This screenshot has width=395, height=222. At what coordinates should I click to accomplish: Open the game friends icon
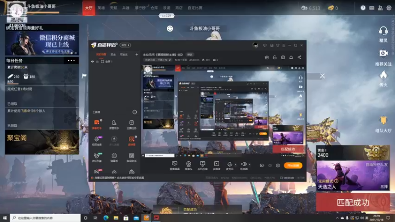[x=380, y=8]
